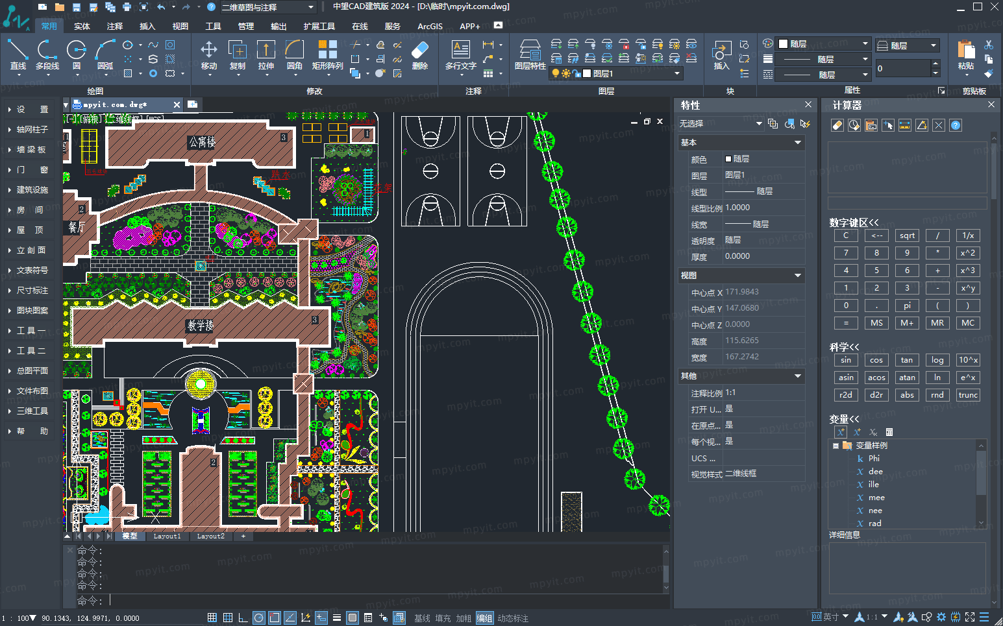The height and width of the screenshot is (626, 1003).
Task: Toggle 编组 option in status bar
Action: point(484,618)
